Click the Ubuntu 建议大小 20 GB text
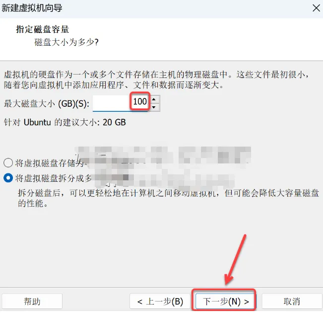 pos(65,122)
